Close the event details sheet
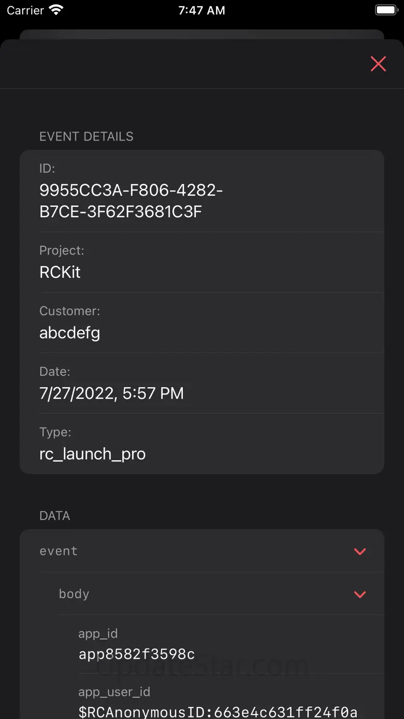The height and width of the screenshot is (719, 404). pos(378,64)
